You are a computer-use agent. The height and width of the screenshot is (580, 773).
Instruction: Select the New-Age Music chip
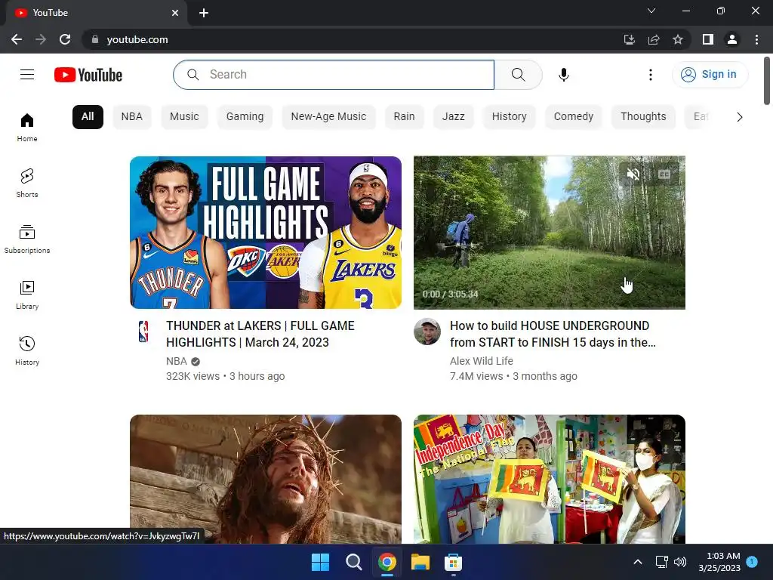click(x=329, y=117)
